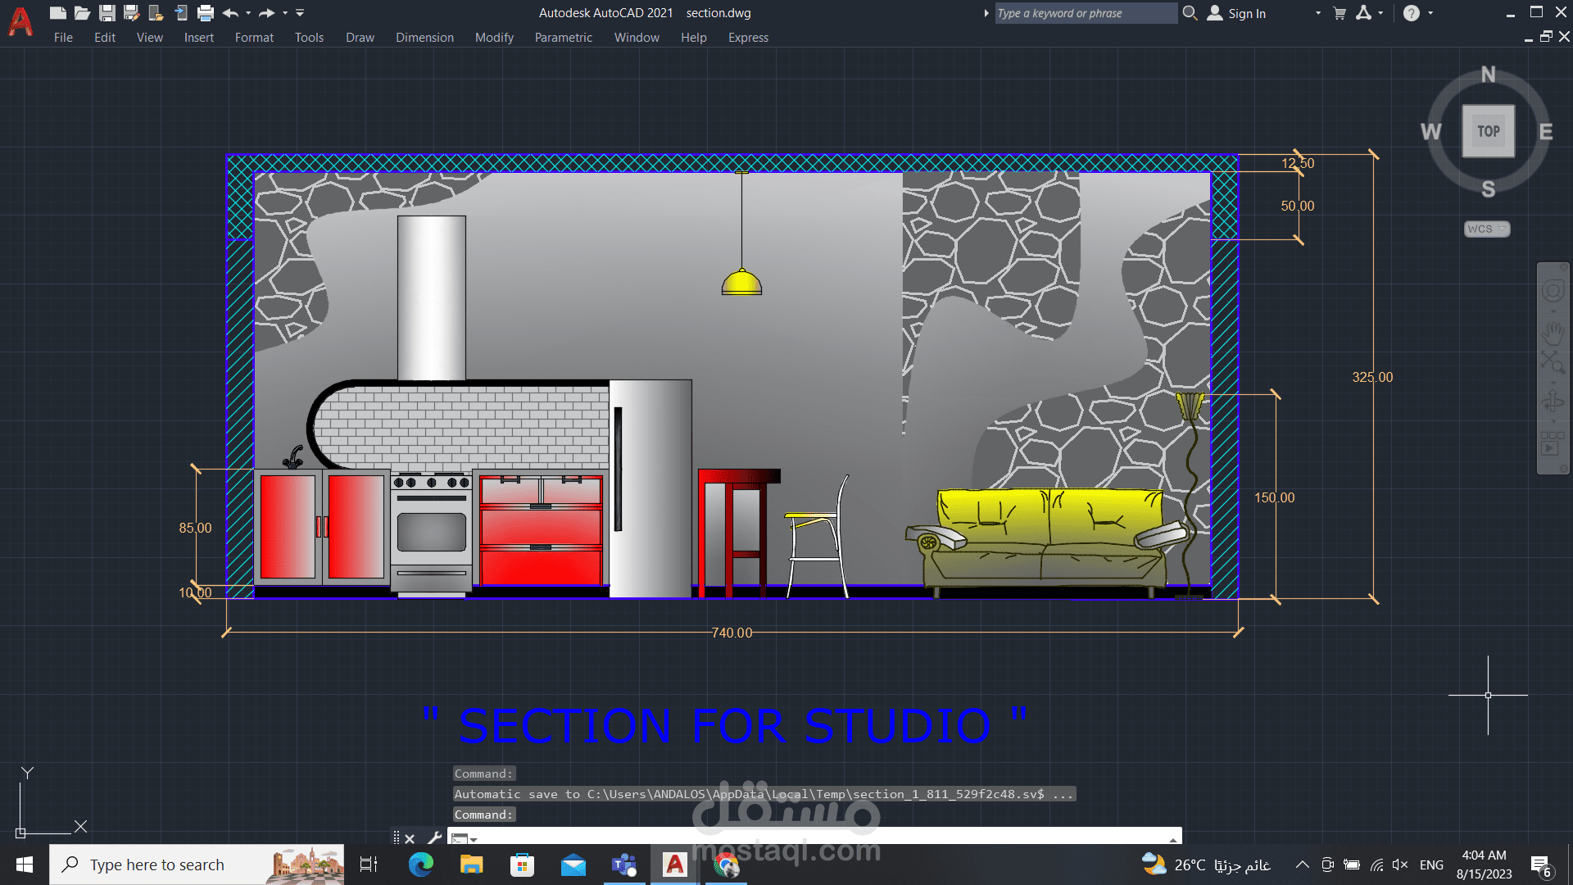Image resolution: width=1573 pixels, height=885 pixels.
Task: Click the 740.00 dimension text
Action: coord(732,633)
